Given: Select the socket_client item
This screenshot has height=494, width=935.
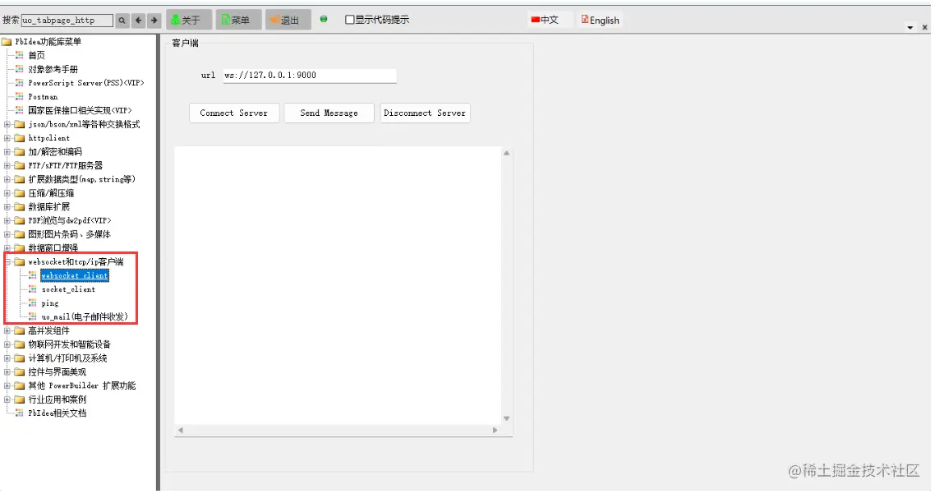Looking at the screenshot, I should (67, 289).
